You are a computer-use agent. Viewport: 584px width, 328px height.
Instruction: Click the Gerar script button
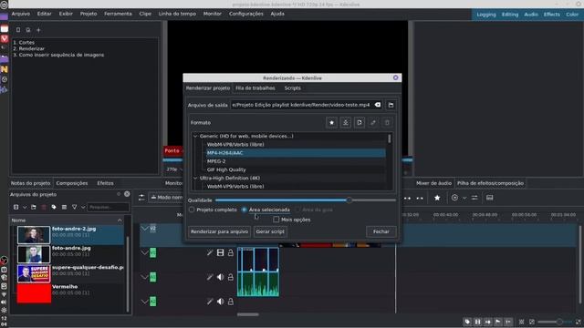click(x=270, y=231)
